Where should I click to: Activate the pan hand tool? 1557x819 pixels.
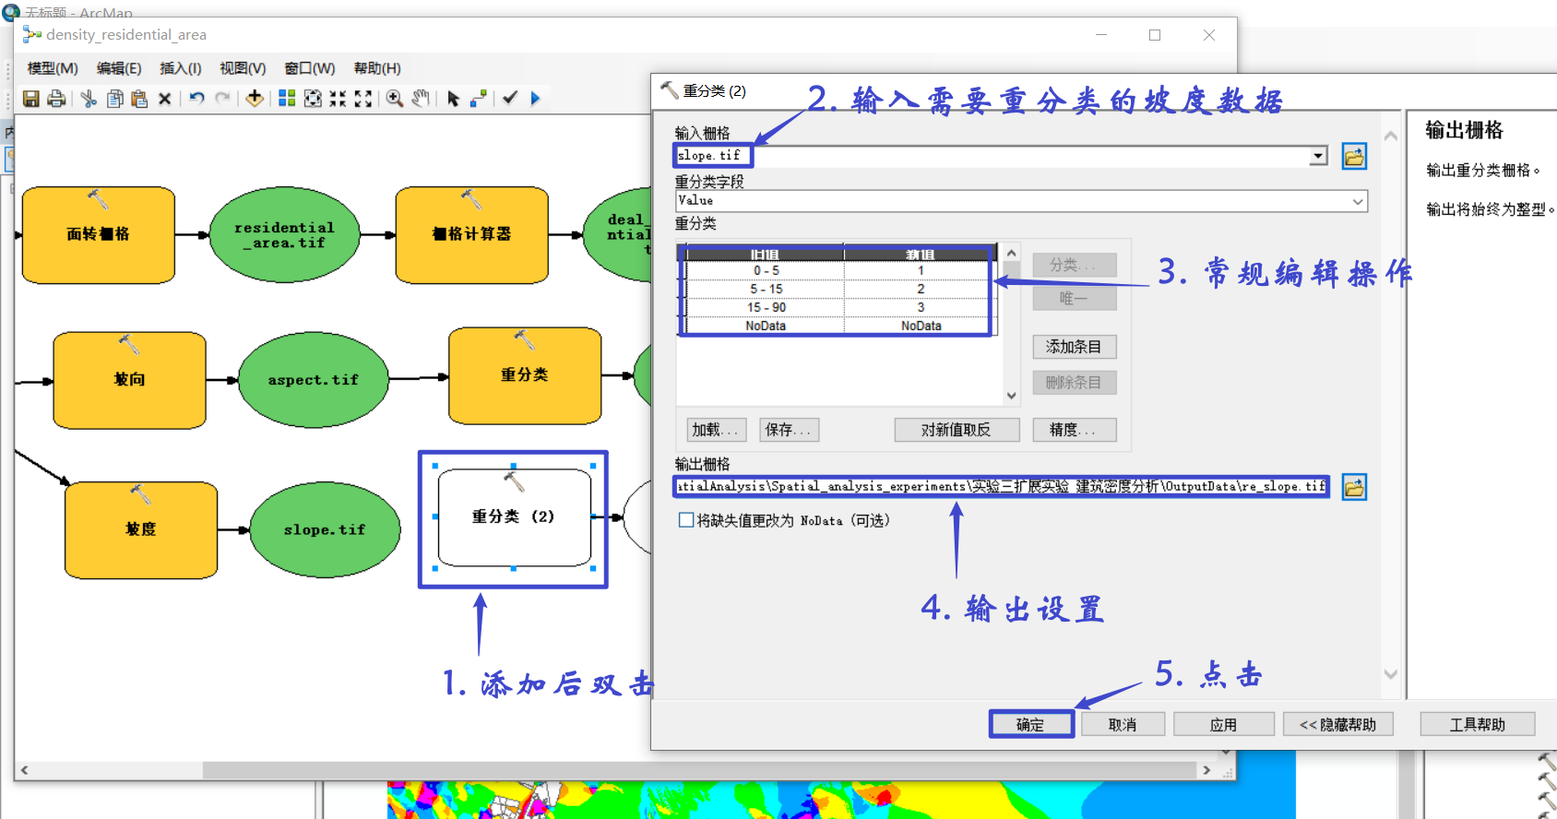pyautogui.click(x=421, y=99)
